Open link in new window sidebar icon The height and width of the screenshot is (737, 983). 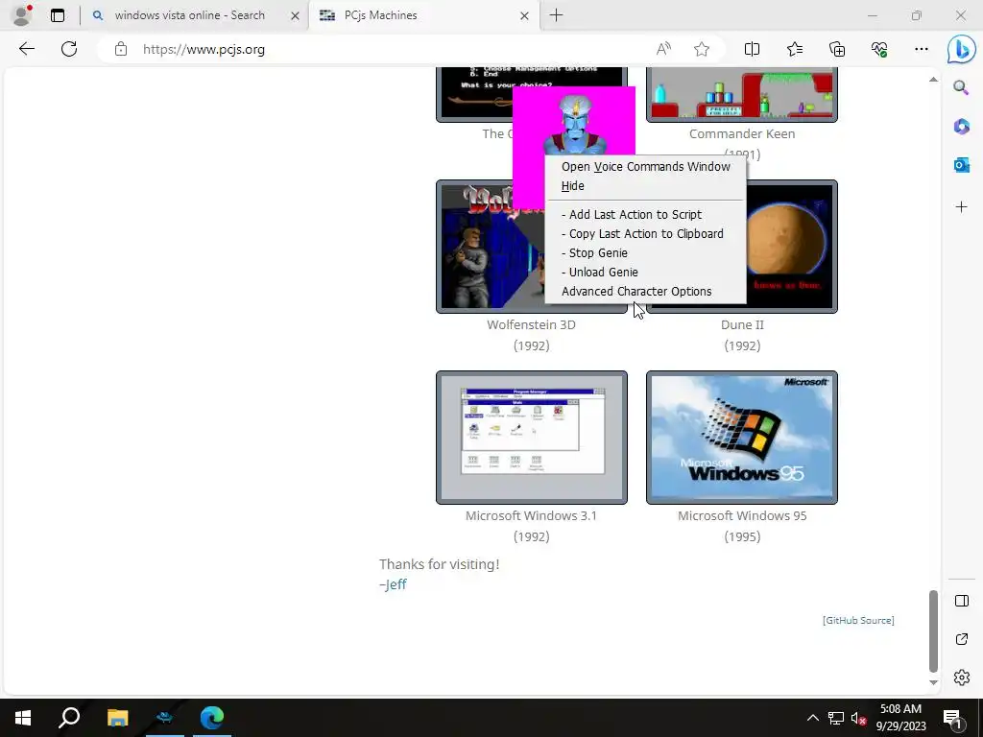[x=961, y=639]
